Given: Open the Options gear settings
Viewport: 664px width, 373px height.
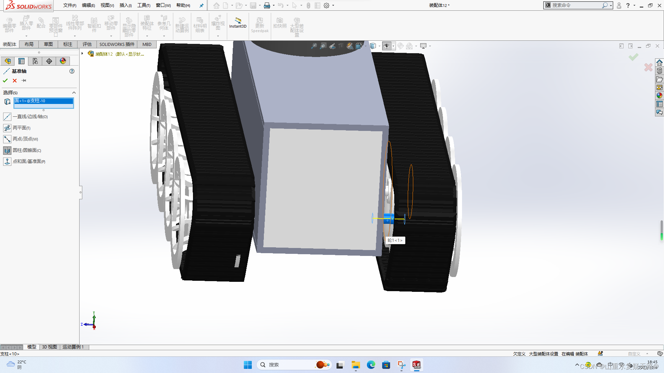Looking at the screenshot, I should click(326, 6).
